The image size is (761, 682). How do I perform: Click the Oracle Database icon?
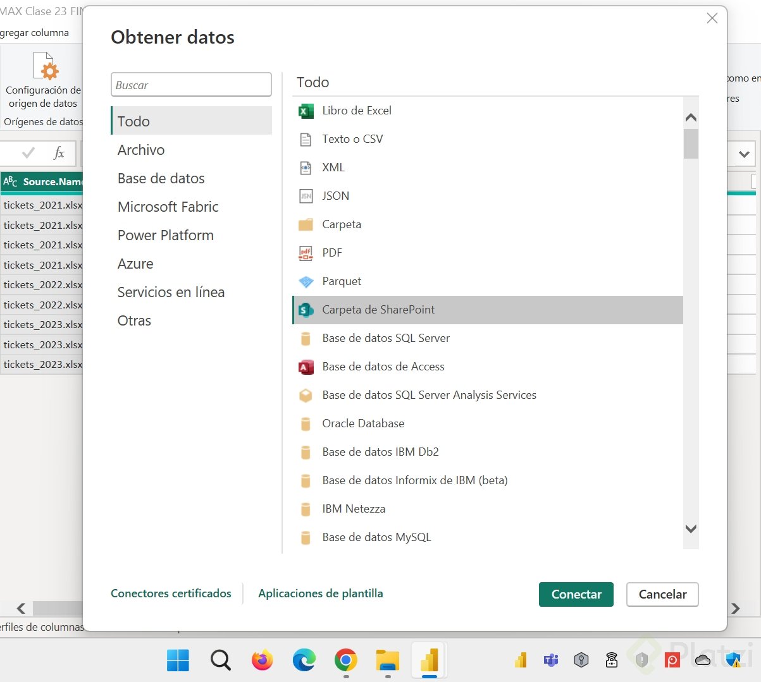[306, 424]
